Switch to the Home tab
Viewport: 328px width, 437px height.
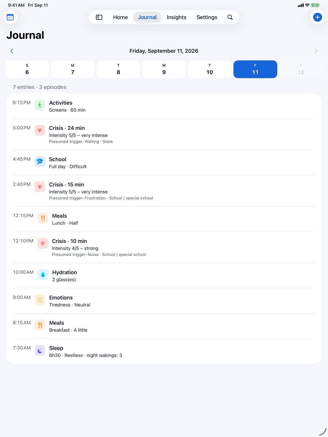coord(121,17)
